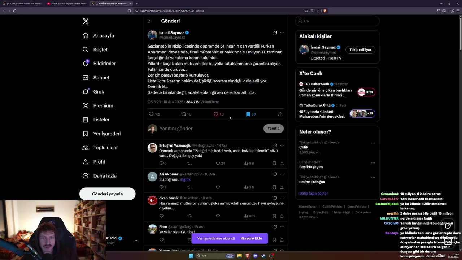Open a new browser tab

[137, 4]
